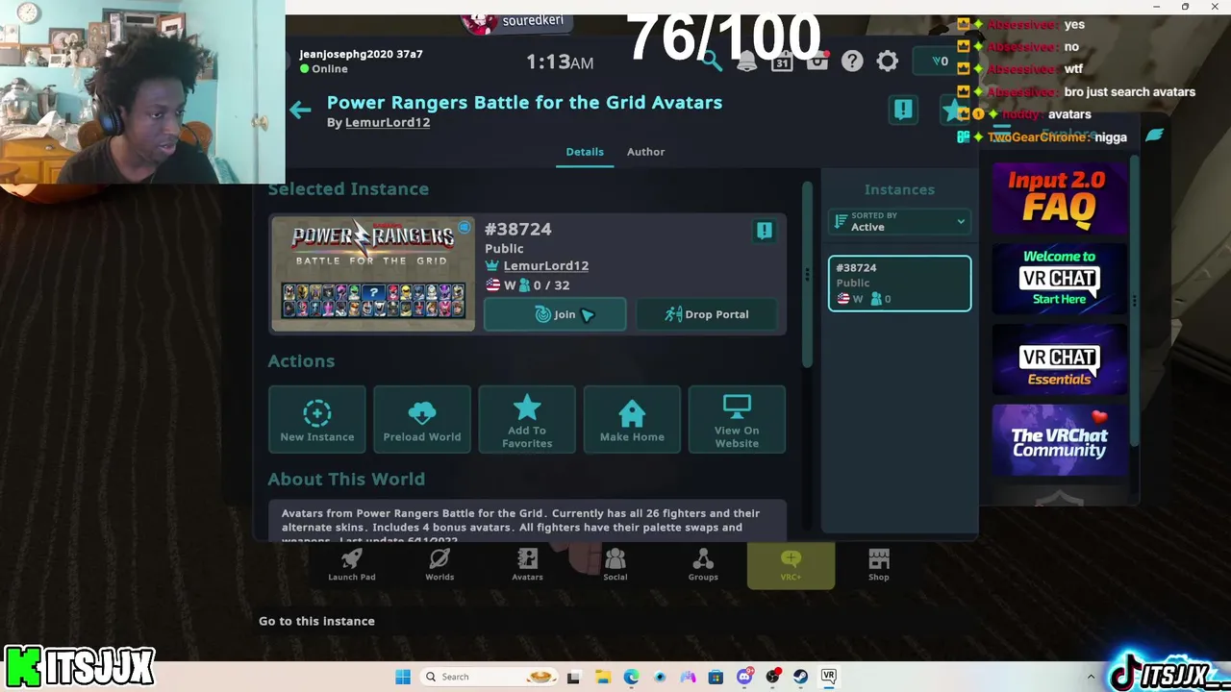This screenshot has width=1231, height=692.
Task: Open File Explorer from taskbar
Action: pos(602,677)
